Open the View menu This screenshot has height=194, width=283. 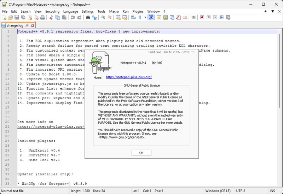coord(38,11)
